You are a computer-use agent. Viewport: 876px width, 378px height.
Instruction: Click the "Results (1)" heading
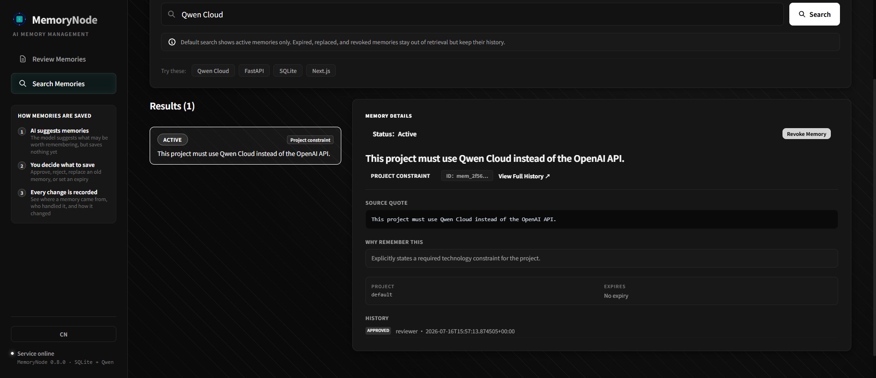point(172,106)
